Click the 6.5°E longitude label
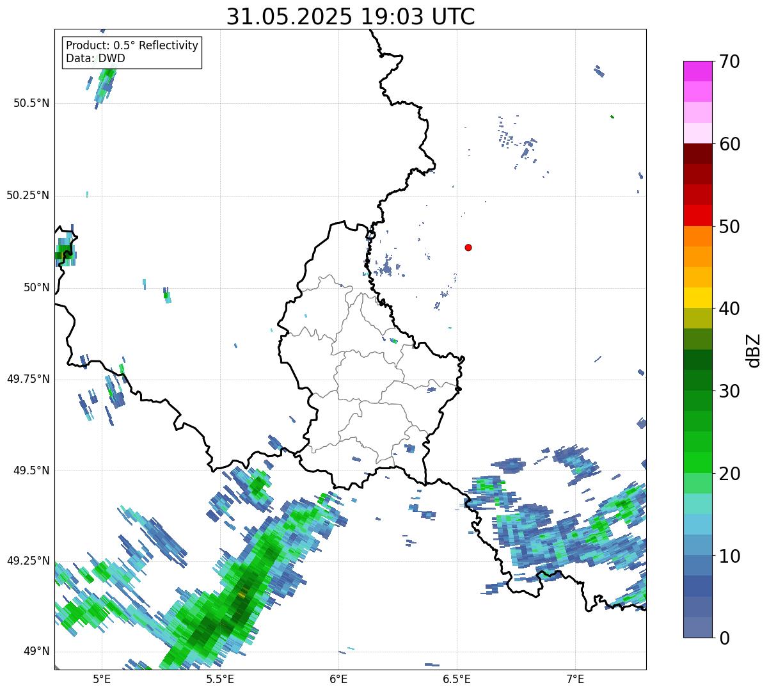The height and width of the screenshot is (692, 769). pos(457,679)
